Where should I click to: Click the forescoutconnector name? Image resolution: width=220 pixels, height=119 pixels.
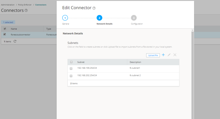point(20,34)
